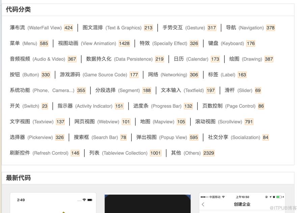
Task: Open 网页视图 (Webview) category
Action: pos(97,122)
